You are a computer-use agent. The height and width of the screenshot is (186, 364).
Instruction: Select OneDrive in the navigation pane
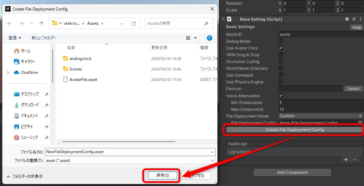click(x=26, y=73)
